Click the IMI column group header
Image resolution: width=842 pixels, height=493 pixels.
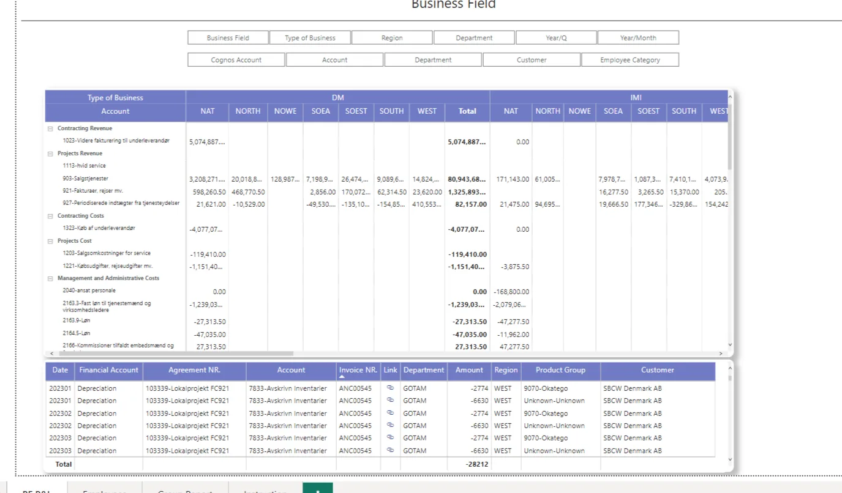(636, 97)
